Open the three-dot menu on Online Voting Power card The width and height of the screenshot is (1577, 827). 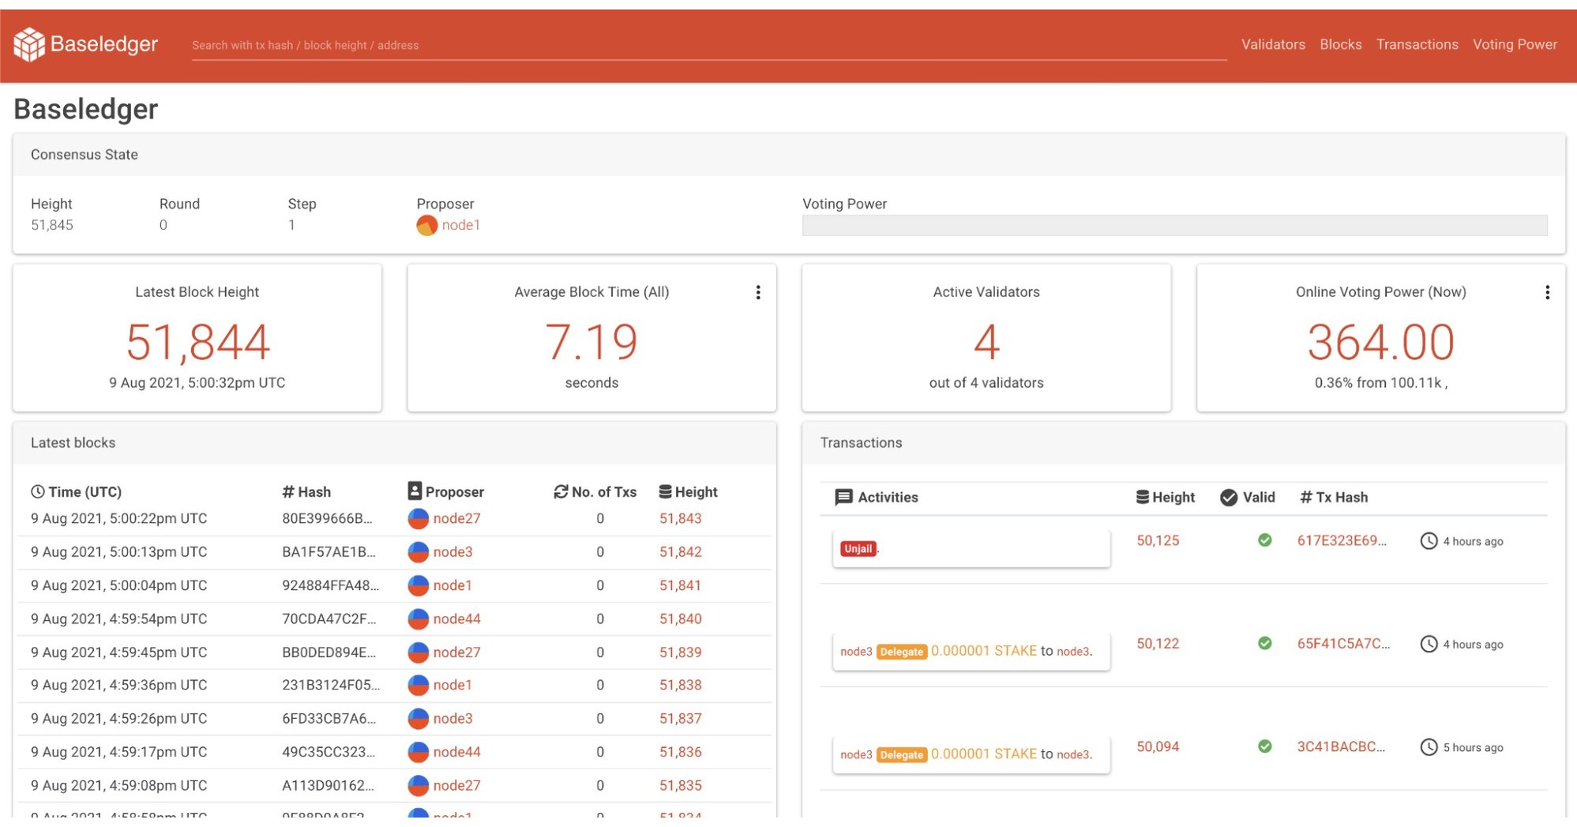point(1547,292)
